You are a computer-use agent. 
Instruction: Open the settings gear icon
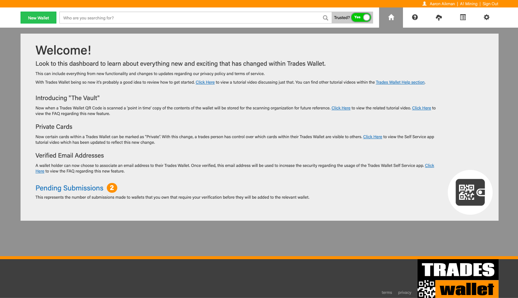tap(487, 18)
